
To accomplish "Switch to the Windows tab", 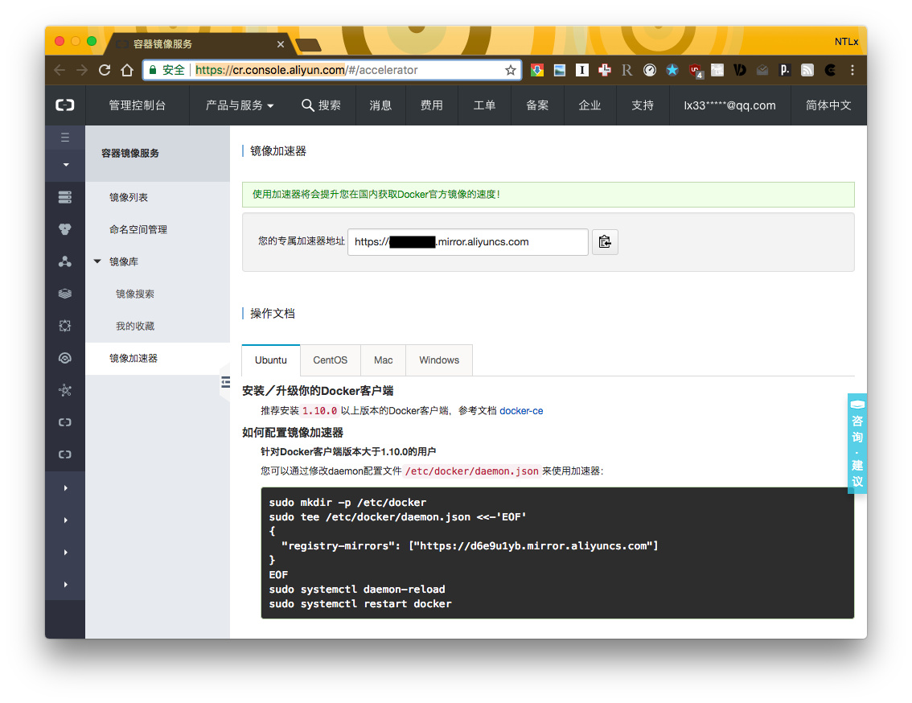I will 439,360.
